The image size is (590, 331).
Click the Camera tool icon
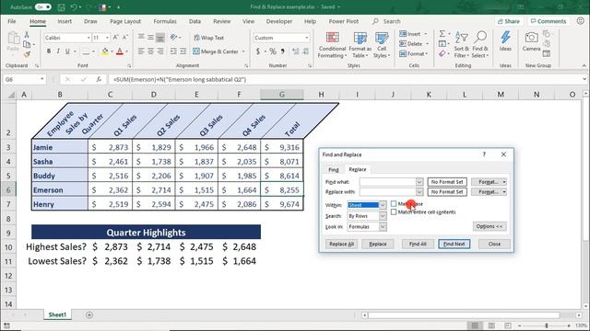pos(531,38)
